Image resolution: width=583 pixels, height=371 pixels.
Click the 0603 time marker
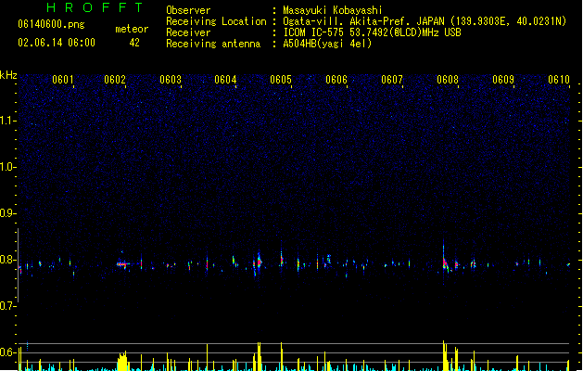pos(171,80)
